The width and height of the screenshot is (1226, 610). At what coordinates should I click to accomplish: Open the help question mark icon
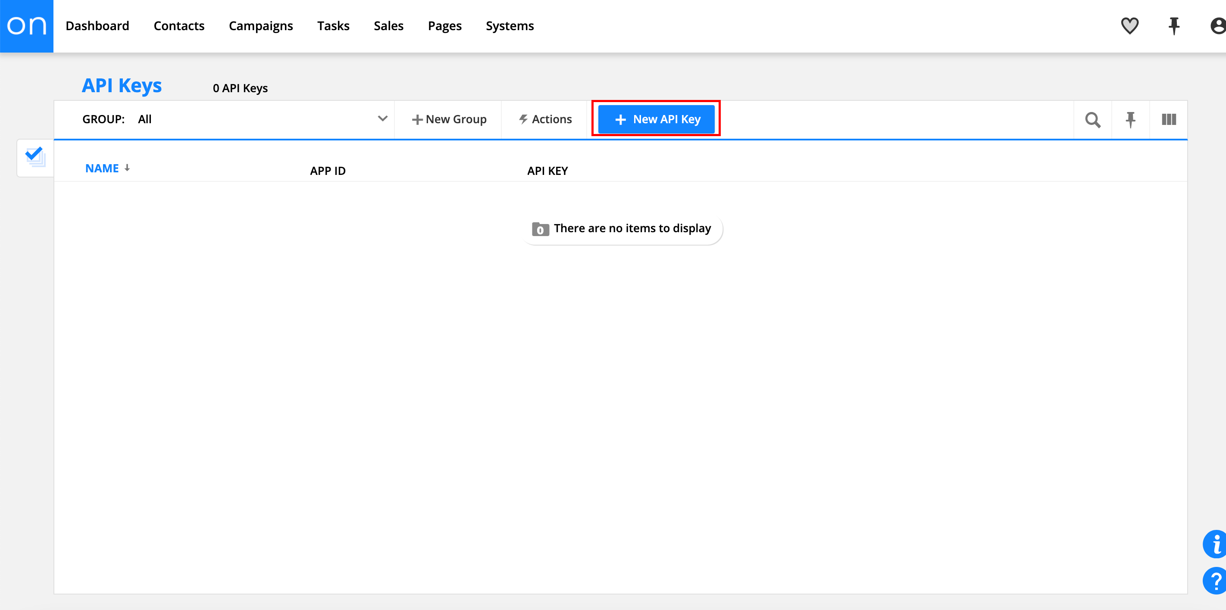[1215, 581]
